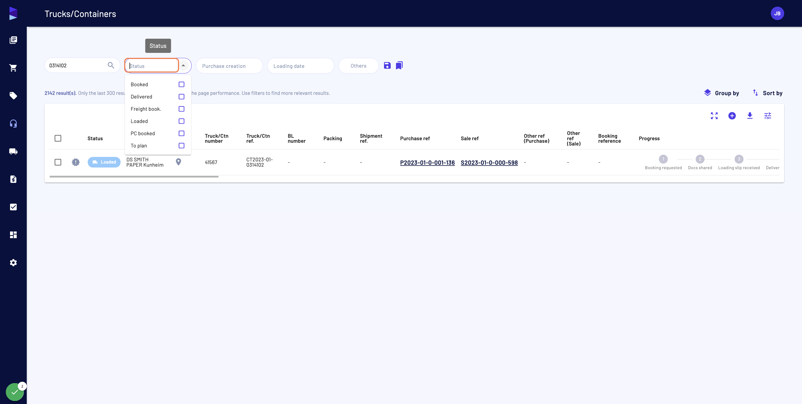
Task: Open the Loading date filter
Action: [300, 66]
